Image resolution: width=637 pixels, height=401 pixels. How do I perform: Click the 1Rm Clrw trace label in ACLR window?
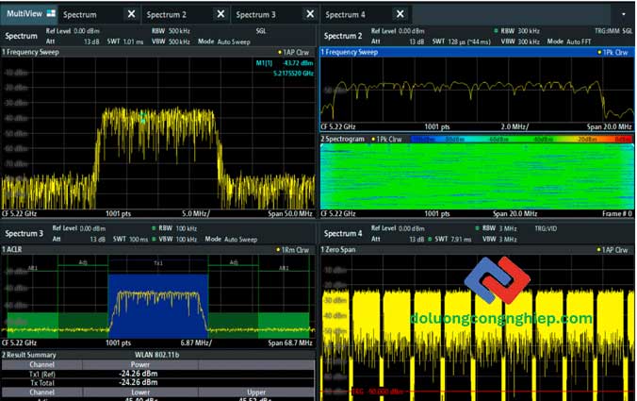tap(295, 248)
